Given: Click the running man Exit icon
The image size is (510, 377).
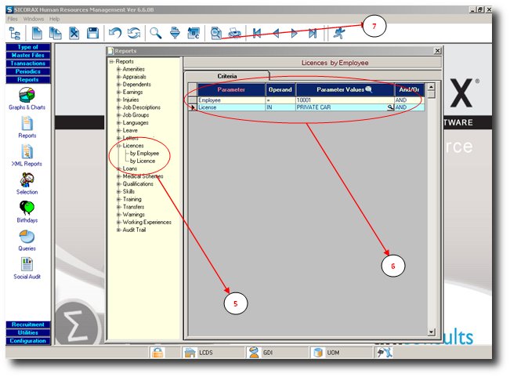Looking at the screenshot, I should (338, 33).
